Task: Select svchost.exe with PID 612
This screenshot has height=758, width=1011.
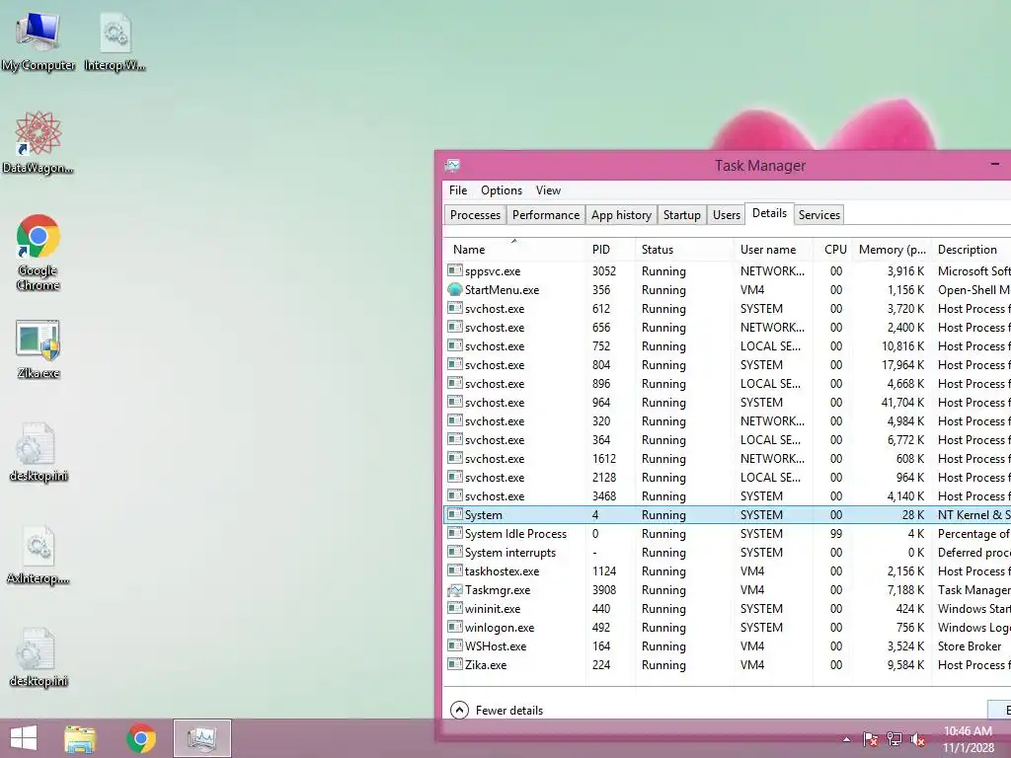Action: point(728,309)
